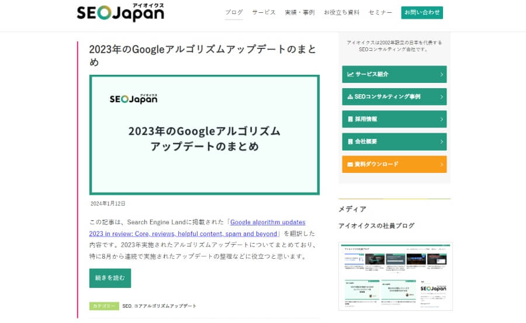Open the お役立ち資料 menu item

pos(341,12)
